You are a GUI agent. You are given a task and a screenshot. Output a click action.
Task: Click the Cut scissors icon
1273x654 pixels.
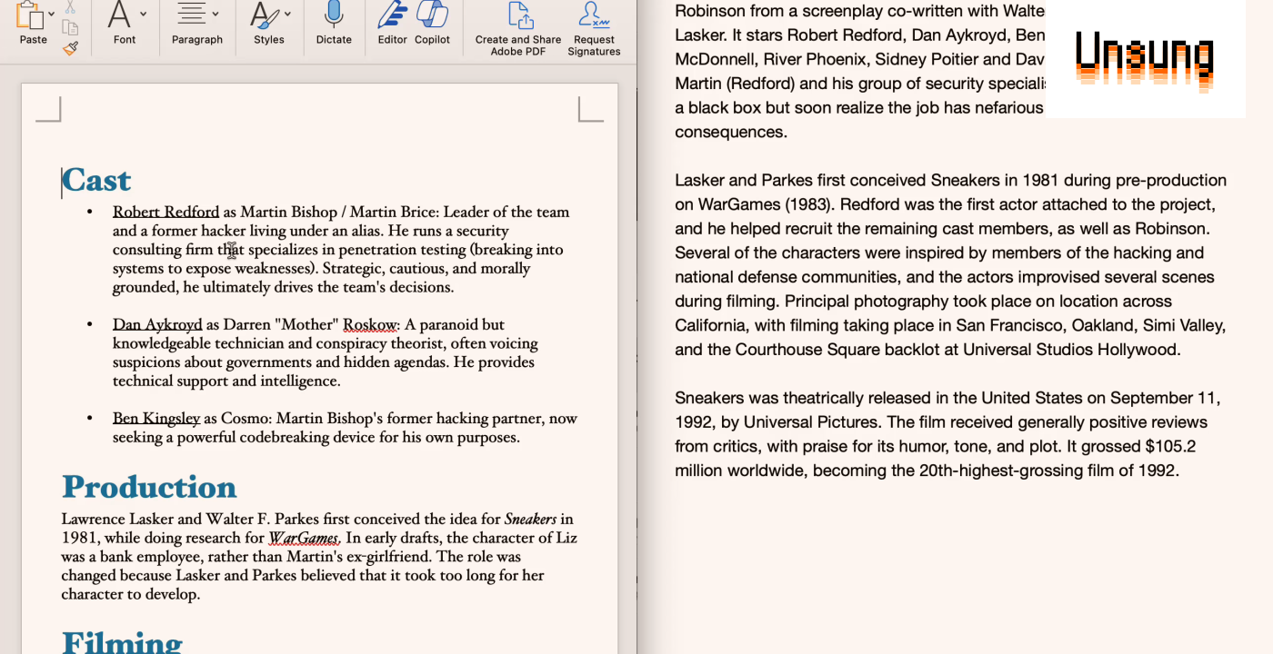tap(70, 6)
